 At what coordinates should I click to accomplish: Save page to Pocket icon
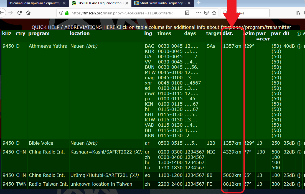[206, 13]
